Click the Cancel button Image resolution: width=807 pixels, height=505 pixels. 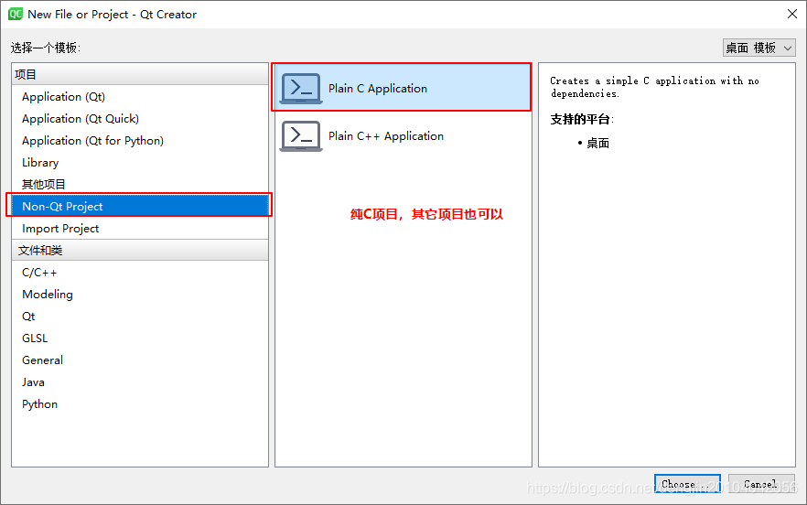pos(761,484)
